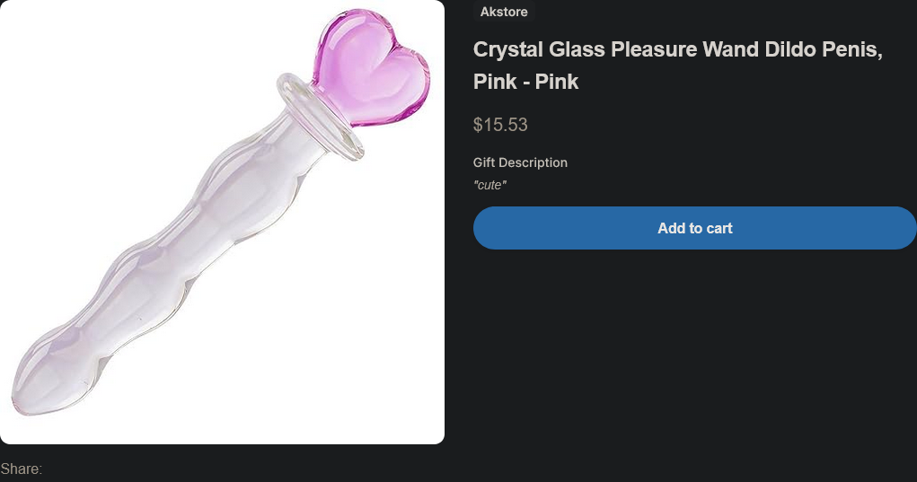This screenshot has height=482, width=917.
Task: Click the product title starting with Crystal Glass
Action: tap(678, 49)
